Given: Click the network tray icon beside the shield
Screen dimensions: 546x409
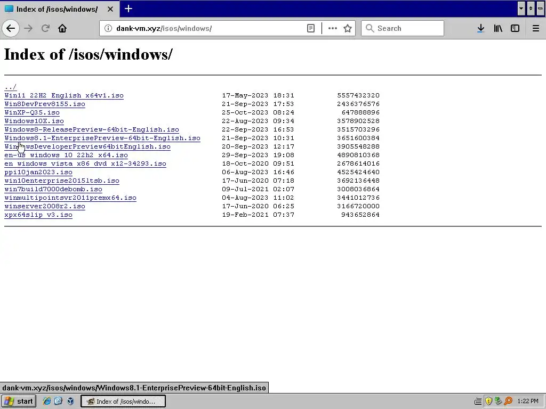Looking at the screenshot, I should pyautogui.click(x=499, y=402).
